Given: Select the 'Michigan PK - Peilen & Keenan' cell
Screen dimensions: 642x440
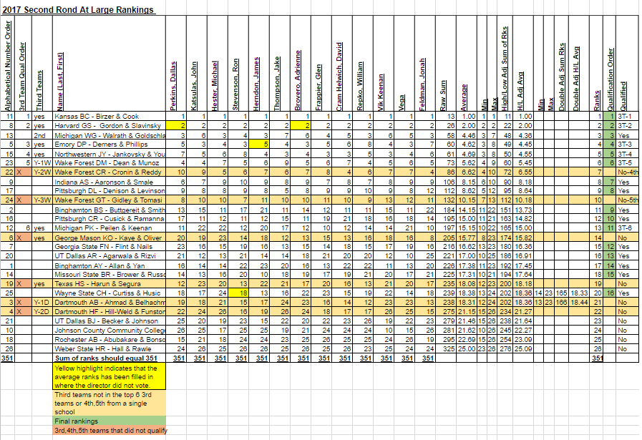Looking at the screenshot, I should [x=109, y=228].
